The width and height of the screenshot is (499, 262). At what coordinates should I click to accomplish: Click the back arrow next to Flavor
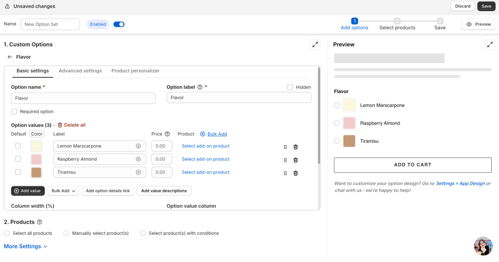(x=10, y=57)
